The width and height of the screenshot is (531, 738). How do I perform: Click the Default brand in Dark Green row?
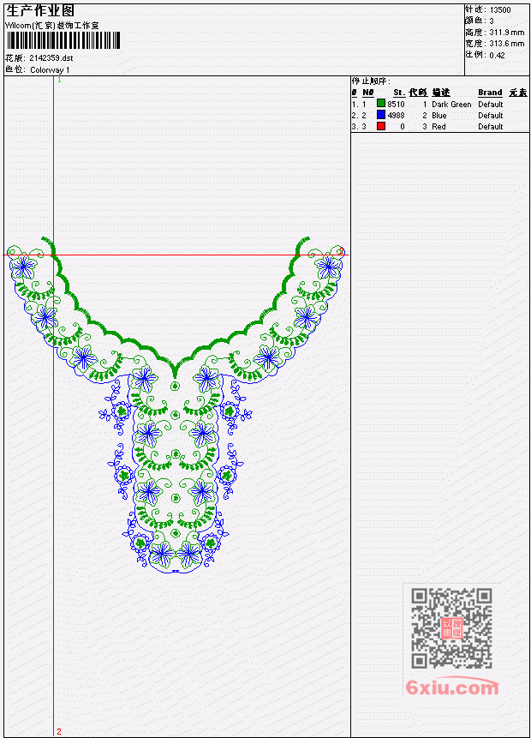tap(491, 104)
